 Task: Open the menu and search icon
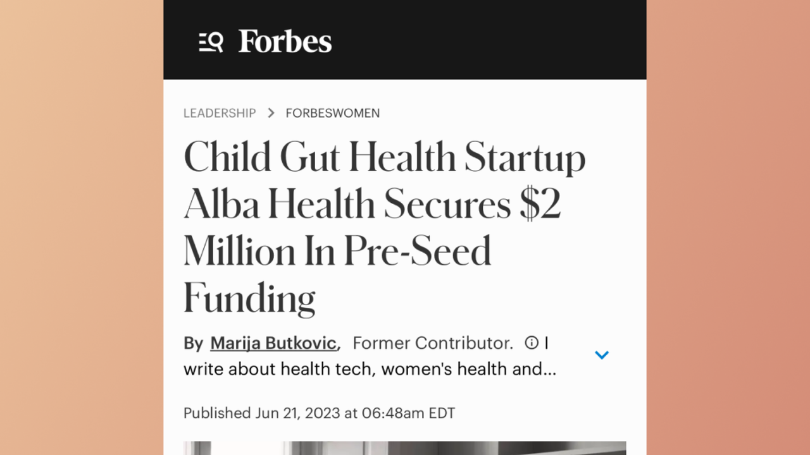click(211, 42)
